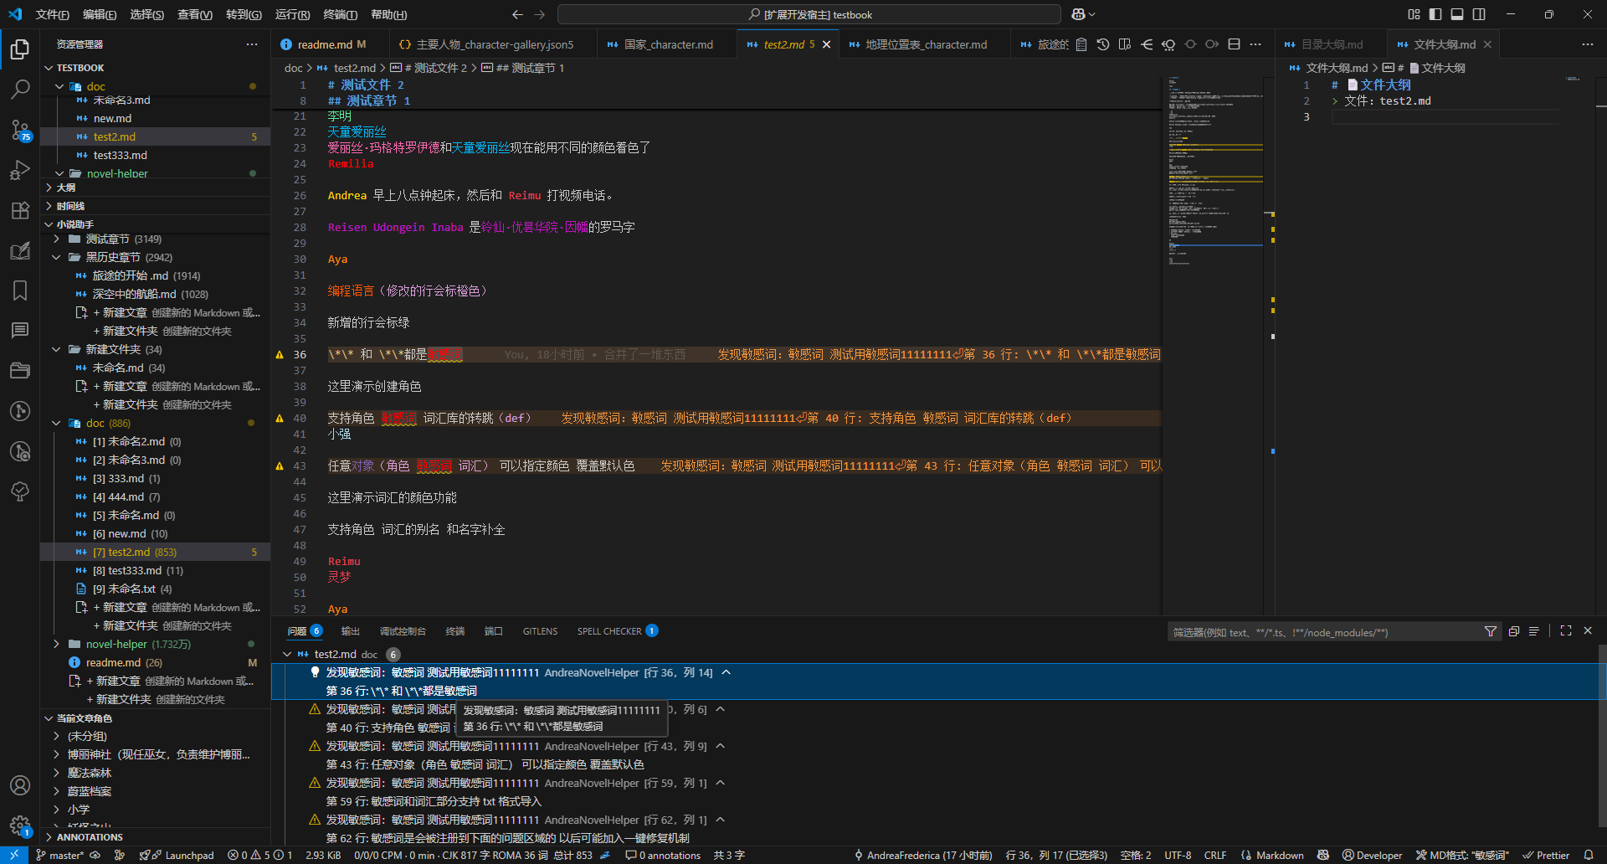Open the Search view in activity bar

[x=20, y=89]
